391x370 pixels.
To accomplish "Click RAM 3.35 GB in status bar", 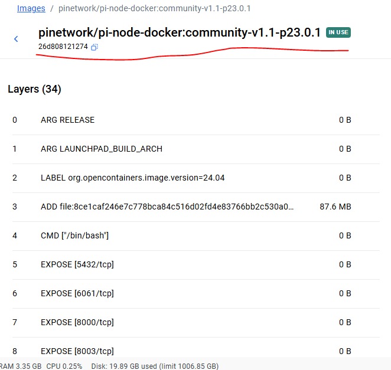I will pyautogui.click(x=21, y=366).
